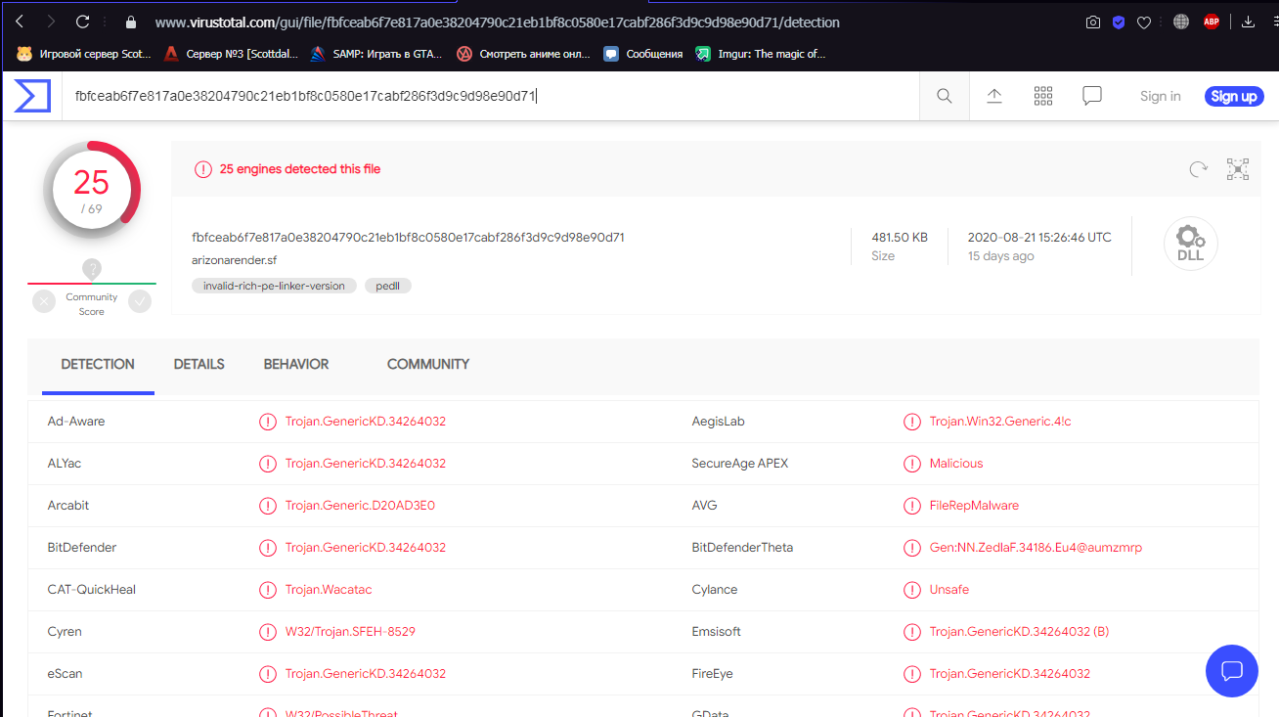
Task: Go forward in browser history
Action: coord(51,22)
